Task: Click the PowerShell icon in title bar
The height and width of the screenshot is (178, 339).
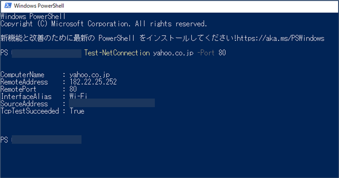Action: (x=8, y=5)
